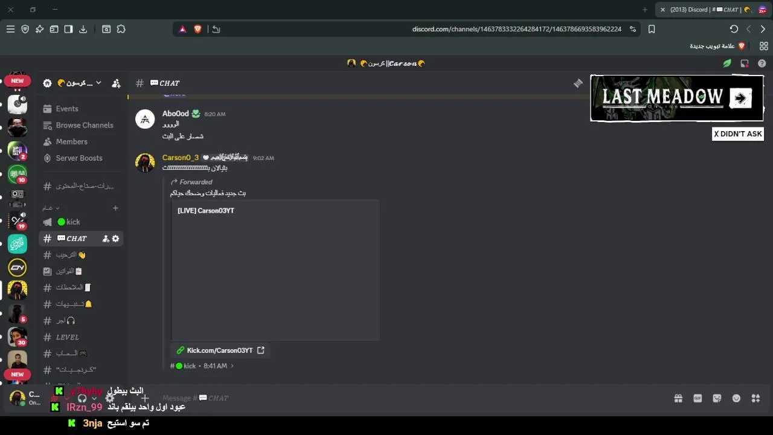Open Kick.com/Carson03YT link

(220, 350)
